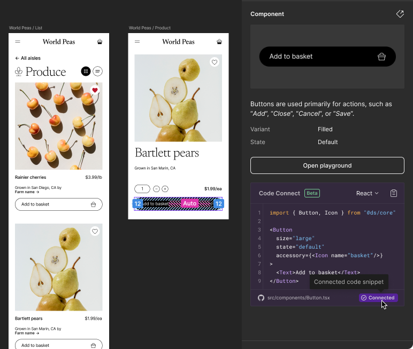Click the accessory Icon basket code line
The image size is (413, 349).
click(329, 256)
